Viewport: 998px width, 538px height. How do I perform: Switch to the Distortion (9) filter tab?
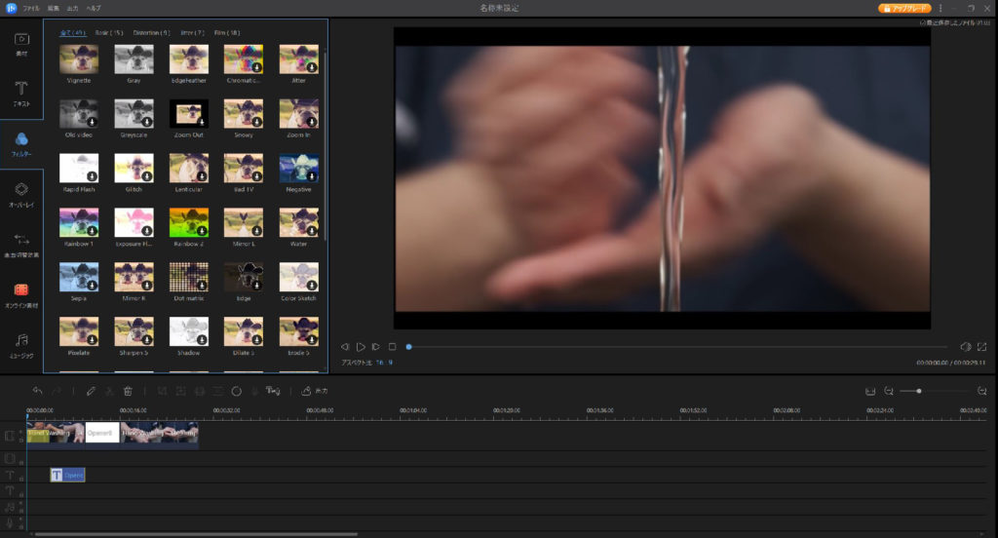pos(151,32)
